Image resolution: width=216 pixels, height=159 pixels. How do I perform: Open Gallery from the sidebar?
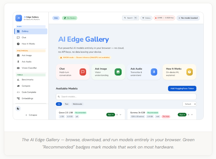(x=31, y=31)
